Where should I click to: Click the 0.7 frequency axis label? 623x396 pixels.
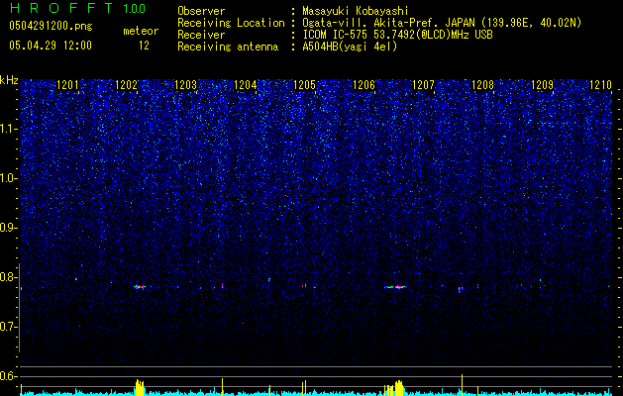9,327
